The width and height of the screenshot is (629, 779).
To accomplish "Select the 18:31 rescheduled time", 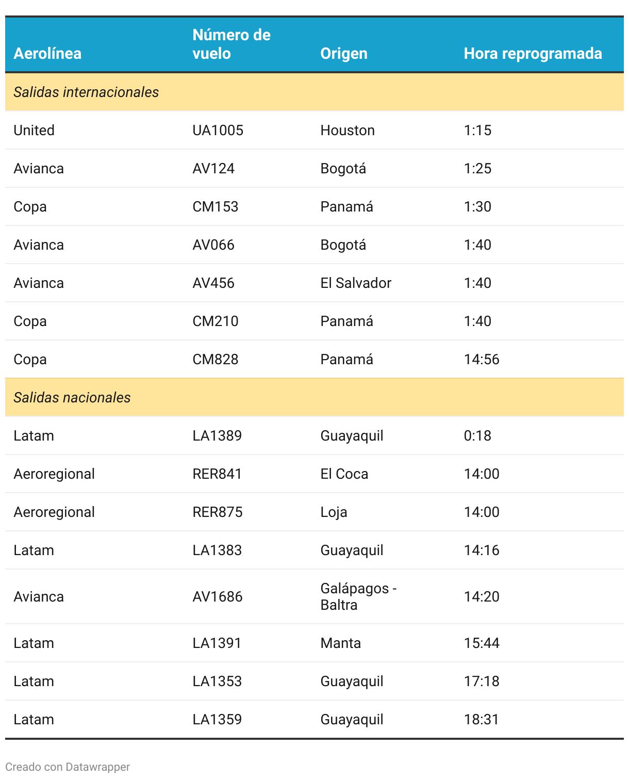I will (x=482, y=720).
